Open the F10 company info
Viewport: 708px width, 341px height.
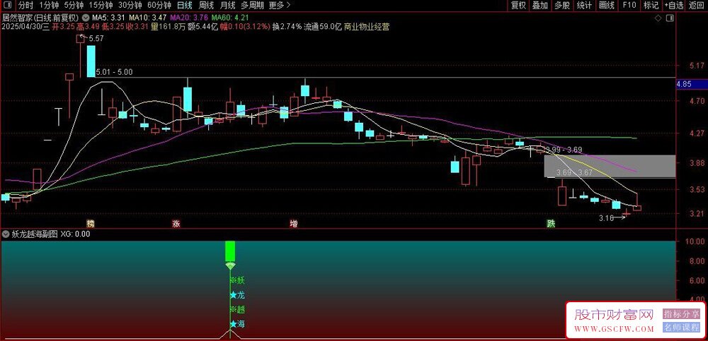(x=629, y=6)
